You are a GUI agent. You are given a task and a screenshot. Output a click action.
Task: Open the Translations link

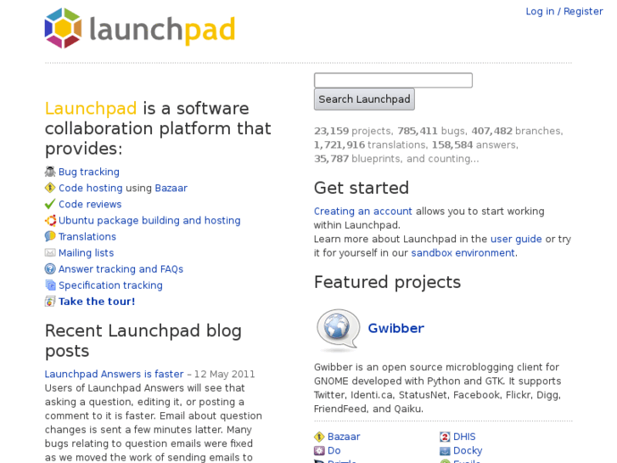click(x=87, y=236)
